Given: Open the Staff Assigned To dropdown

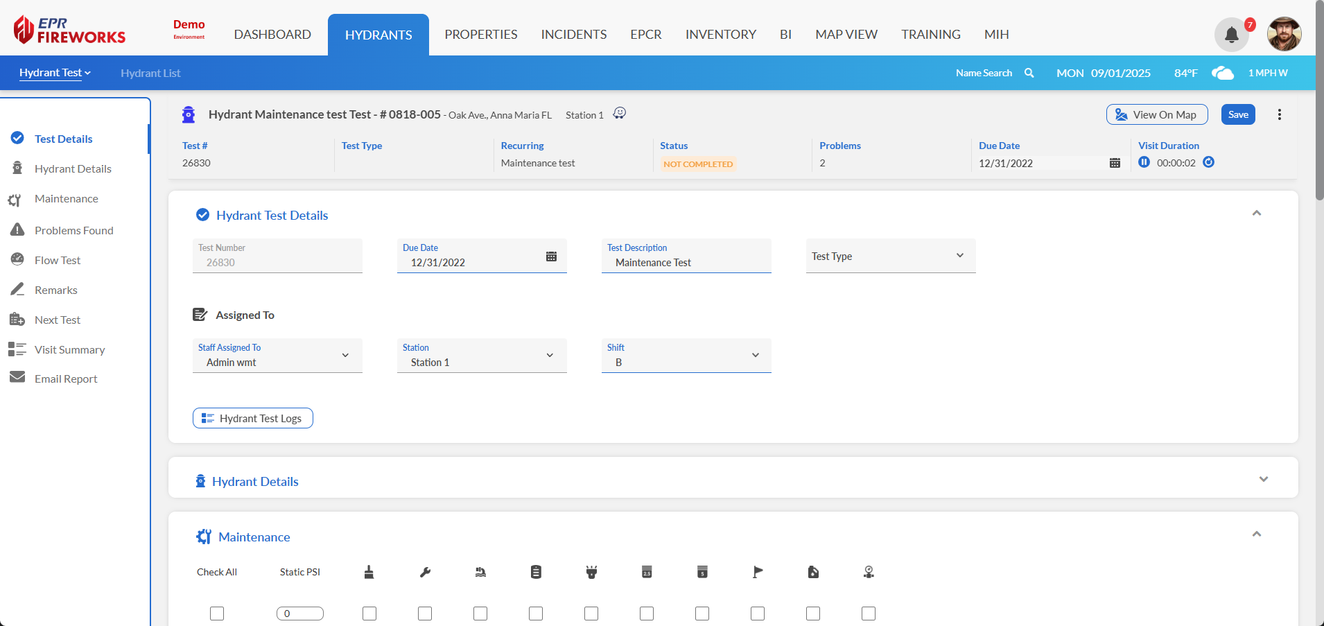Looking at the screenshot, I should point(277,356).
